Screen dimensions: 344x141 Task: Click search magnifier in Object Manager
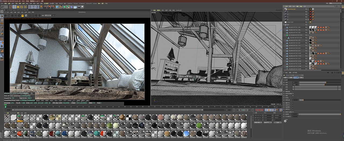(x=335, y=6)
